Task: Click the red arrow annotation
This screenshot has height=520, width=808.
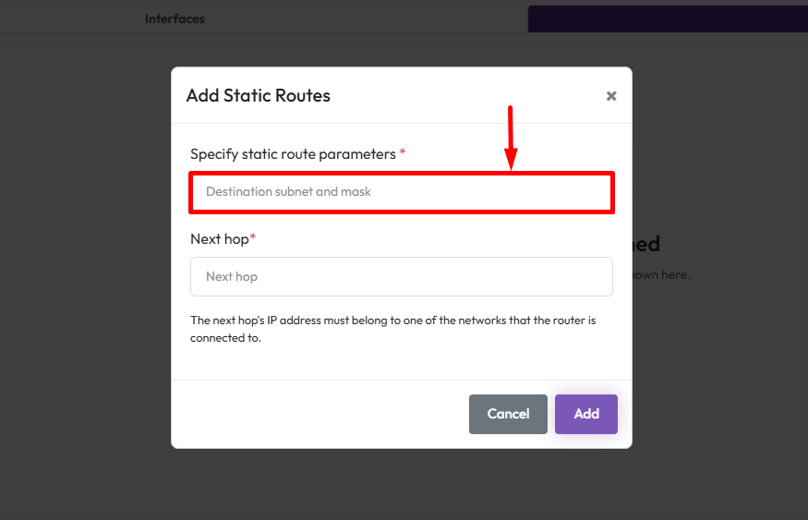Action: click(511, 137)
